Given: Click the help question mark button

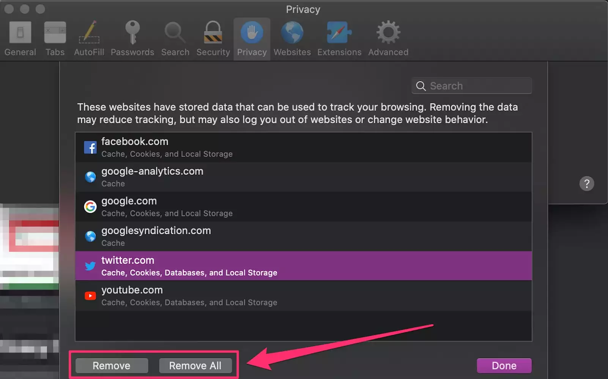Looking at the screenshot, I should click(586, 184).
